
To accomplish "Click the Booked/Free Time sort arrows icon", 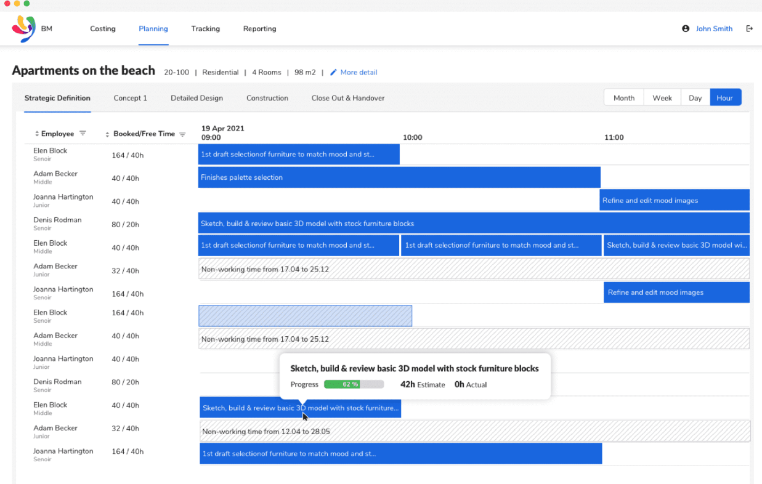I will pyautogui.click(x=108, y=134).
